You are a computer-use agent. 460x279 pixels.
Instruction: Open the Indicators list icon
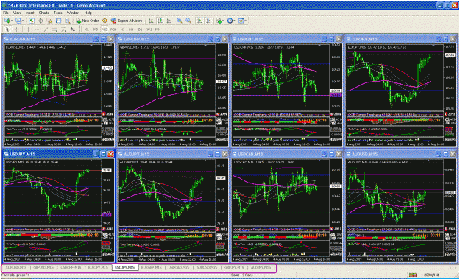(x=219, y=21)
